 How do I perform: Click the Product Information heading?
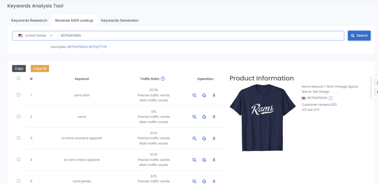[262, 78]
